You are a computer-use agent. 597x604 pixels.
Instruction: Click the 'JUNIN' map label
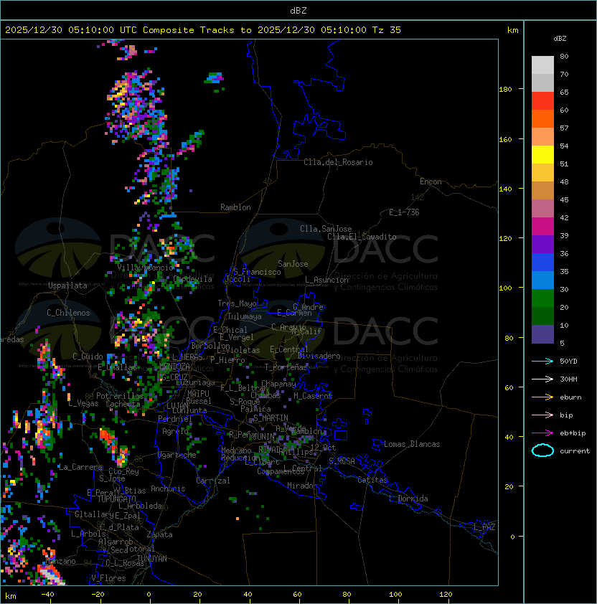(263, 436)
